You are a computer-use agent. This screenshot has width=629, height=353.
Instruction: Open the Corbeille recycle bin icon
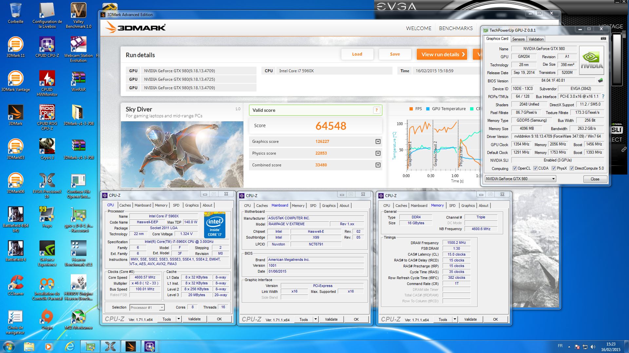15,13
